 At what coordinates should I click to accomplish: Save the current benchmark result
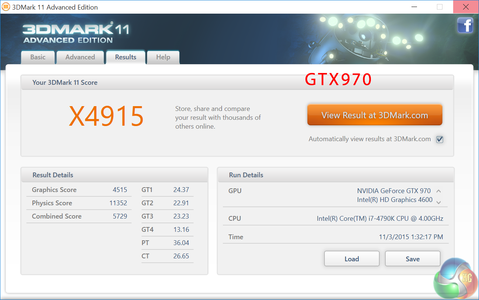(413, 259)
